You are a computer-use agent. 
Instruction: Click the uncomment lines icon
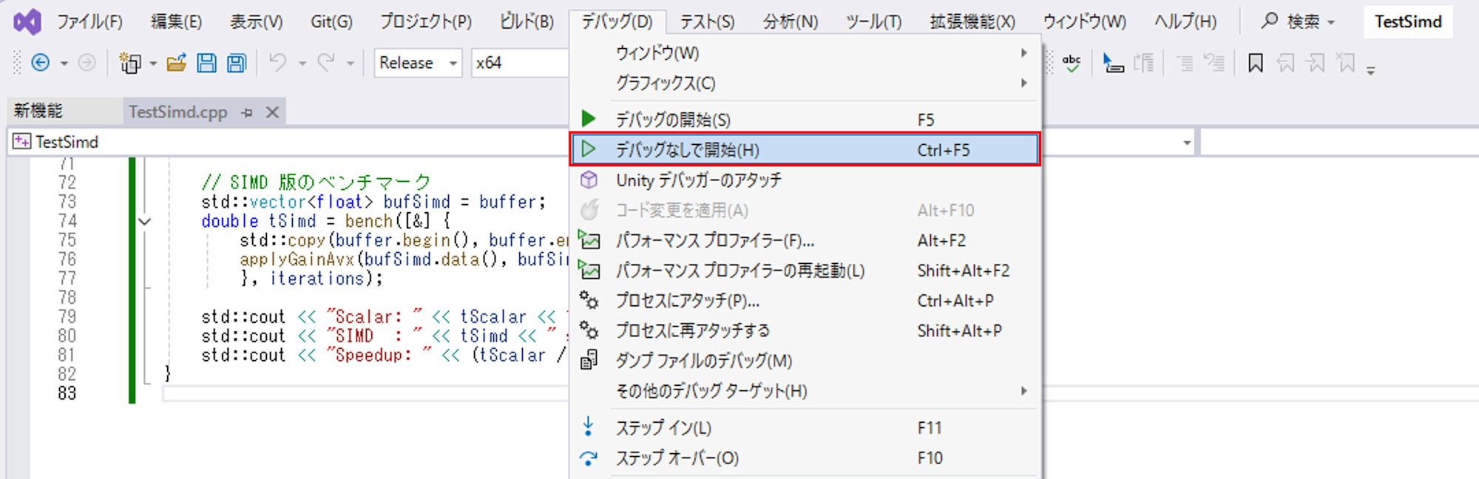coord(1214,64)
